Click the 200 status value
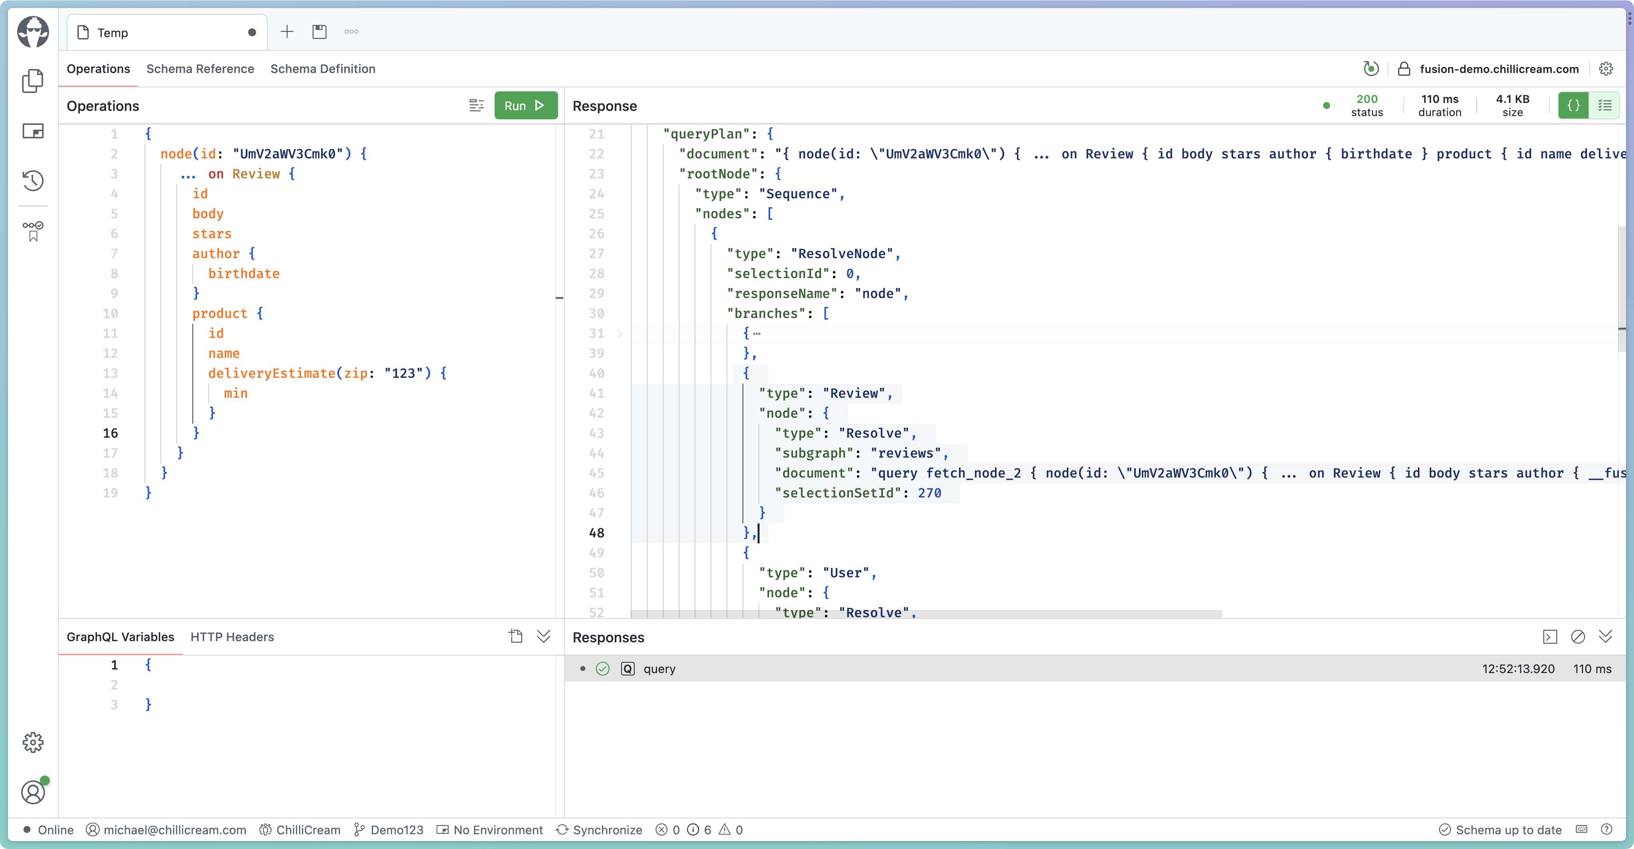Screen dimensions: 1634x849 (x=1367, y=99)
